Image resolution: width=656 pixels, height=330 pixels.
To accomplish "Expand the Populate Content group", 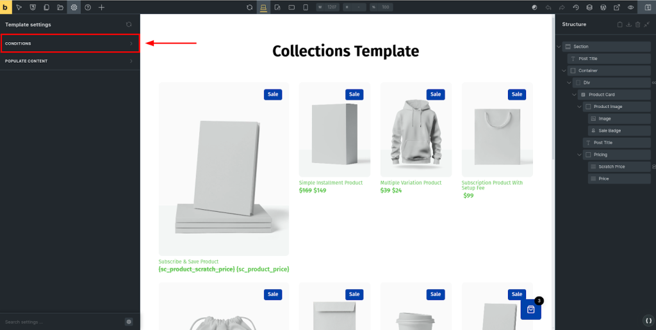I will pos(70,61).
